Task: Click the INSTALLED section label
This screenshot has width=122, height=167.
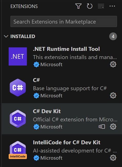Action: pos(23,37)
